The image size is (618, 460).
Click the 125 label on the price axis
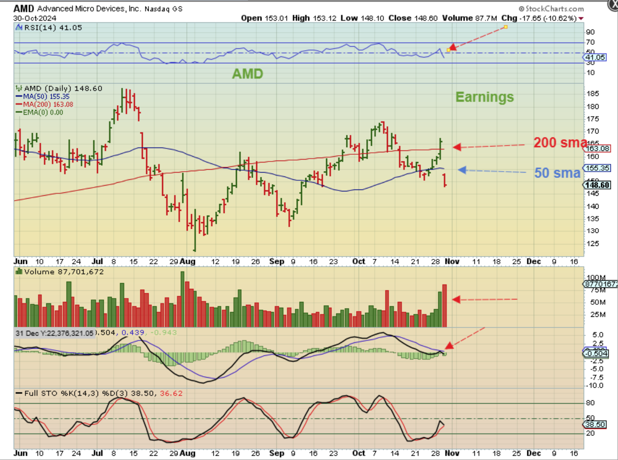click(x=592, y=244)
